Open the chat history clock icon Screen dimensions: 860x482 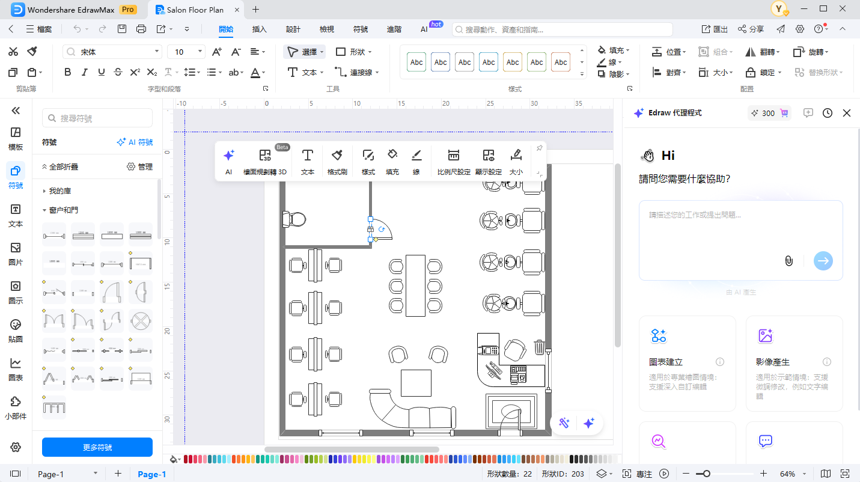point(828,113)
